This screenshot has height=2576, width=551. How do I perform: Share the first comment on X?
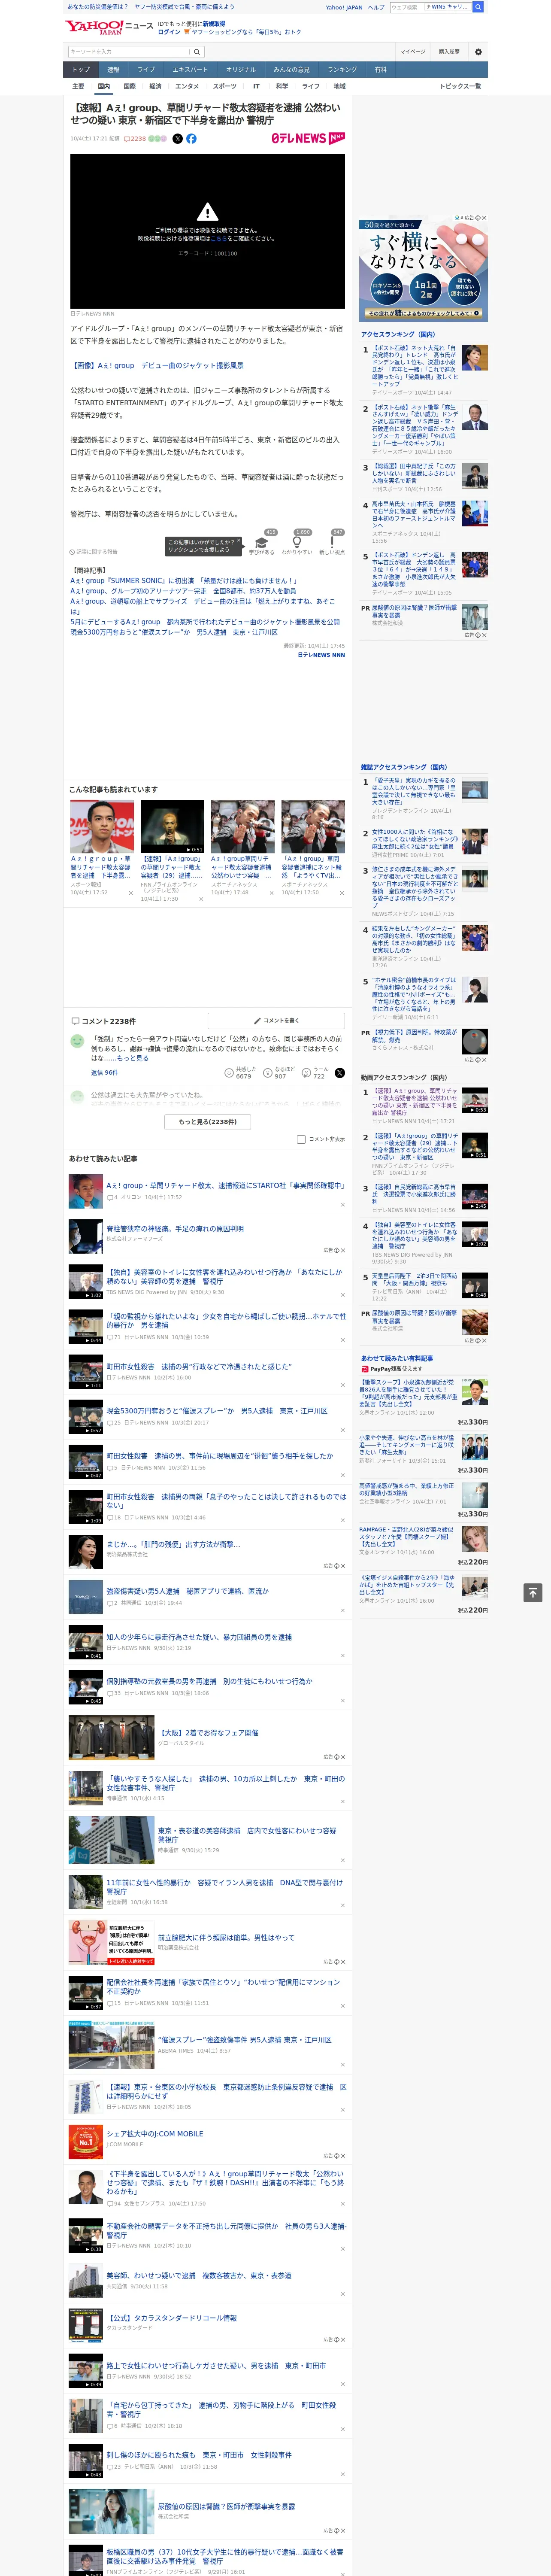click(340, 1072)
